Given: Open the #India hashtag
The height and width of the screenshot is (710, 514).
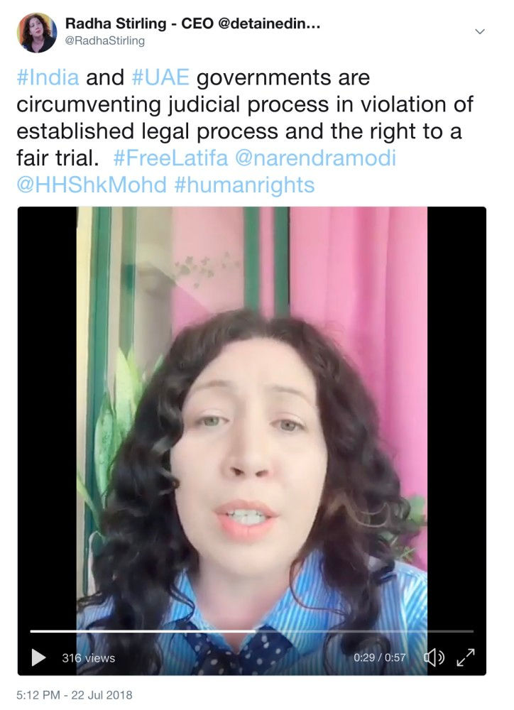Looking at the screenshot, I should [48, 77].
